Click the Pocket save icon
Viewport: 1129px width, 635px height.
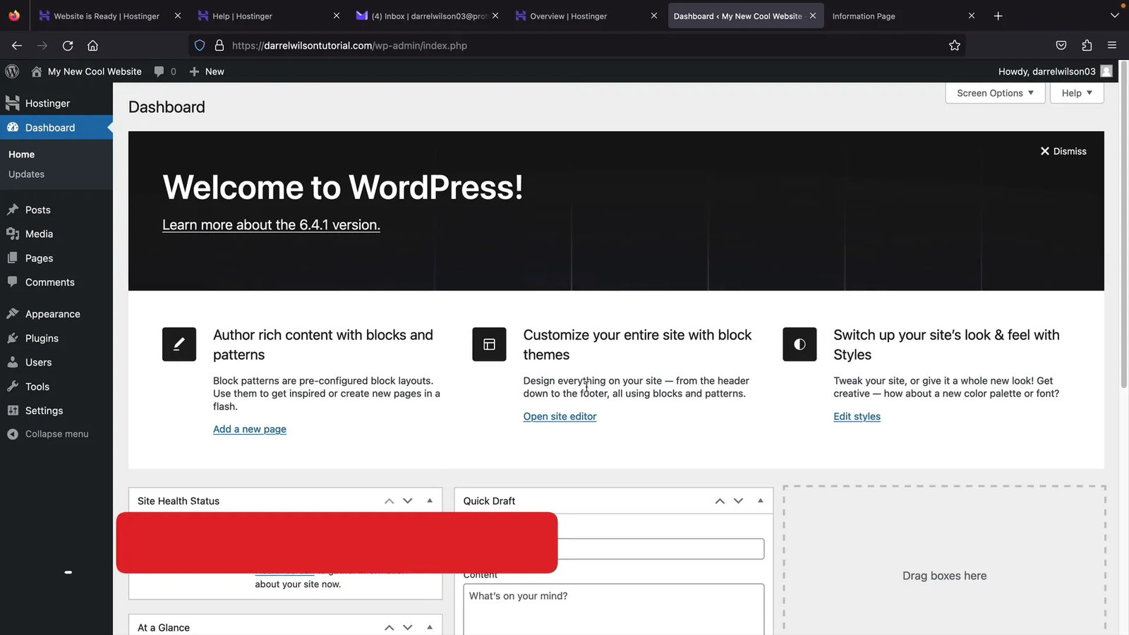click(x=1061, y=45)
